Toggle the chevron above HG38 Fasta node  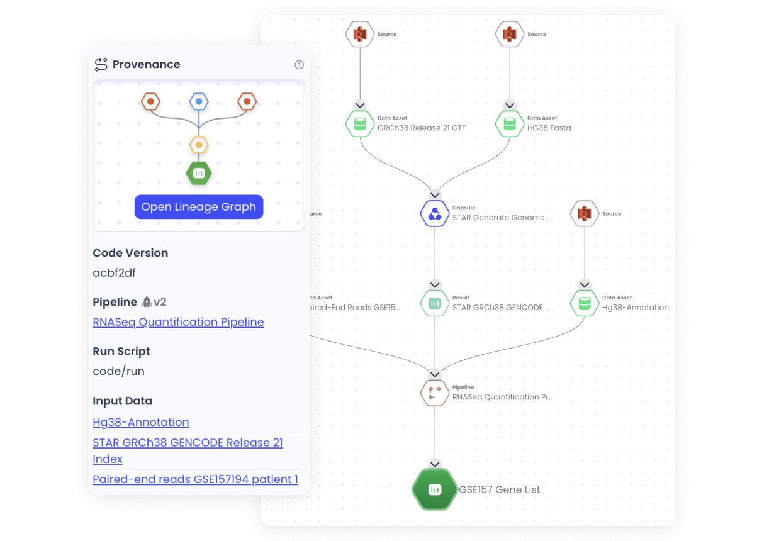click(x=509, y=105)
